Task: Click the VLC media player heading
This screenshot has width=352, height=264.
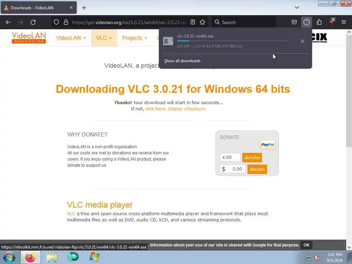Action: [100, 205]
